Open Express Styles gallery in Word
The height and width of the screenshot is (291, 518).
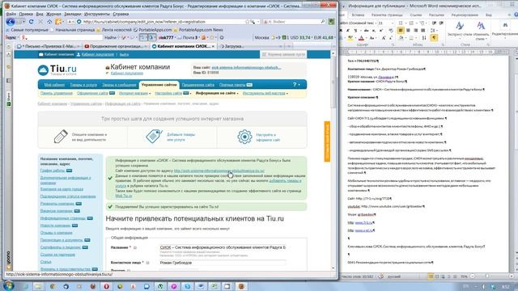point(459,30)
